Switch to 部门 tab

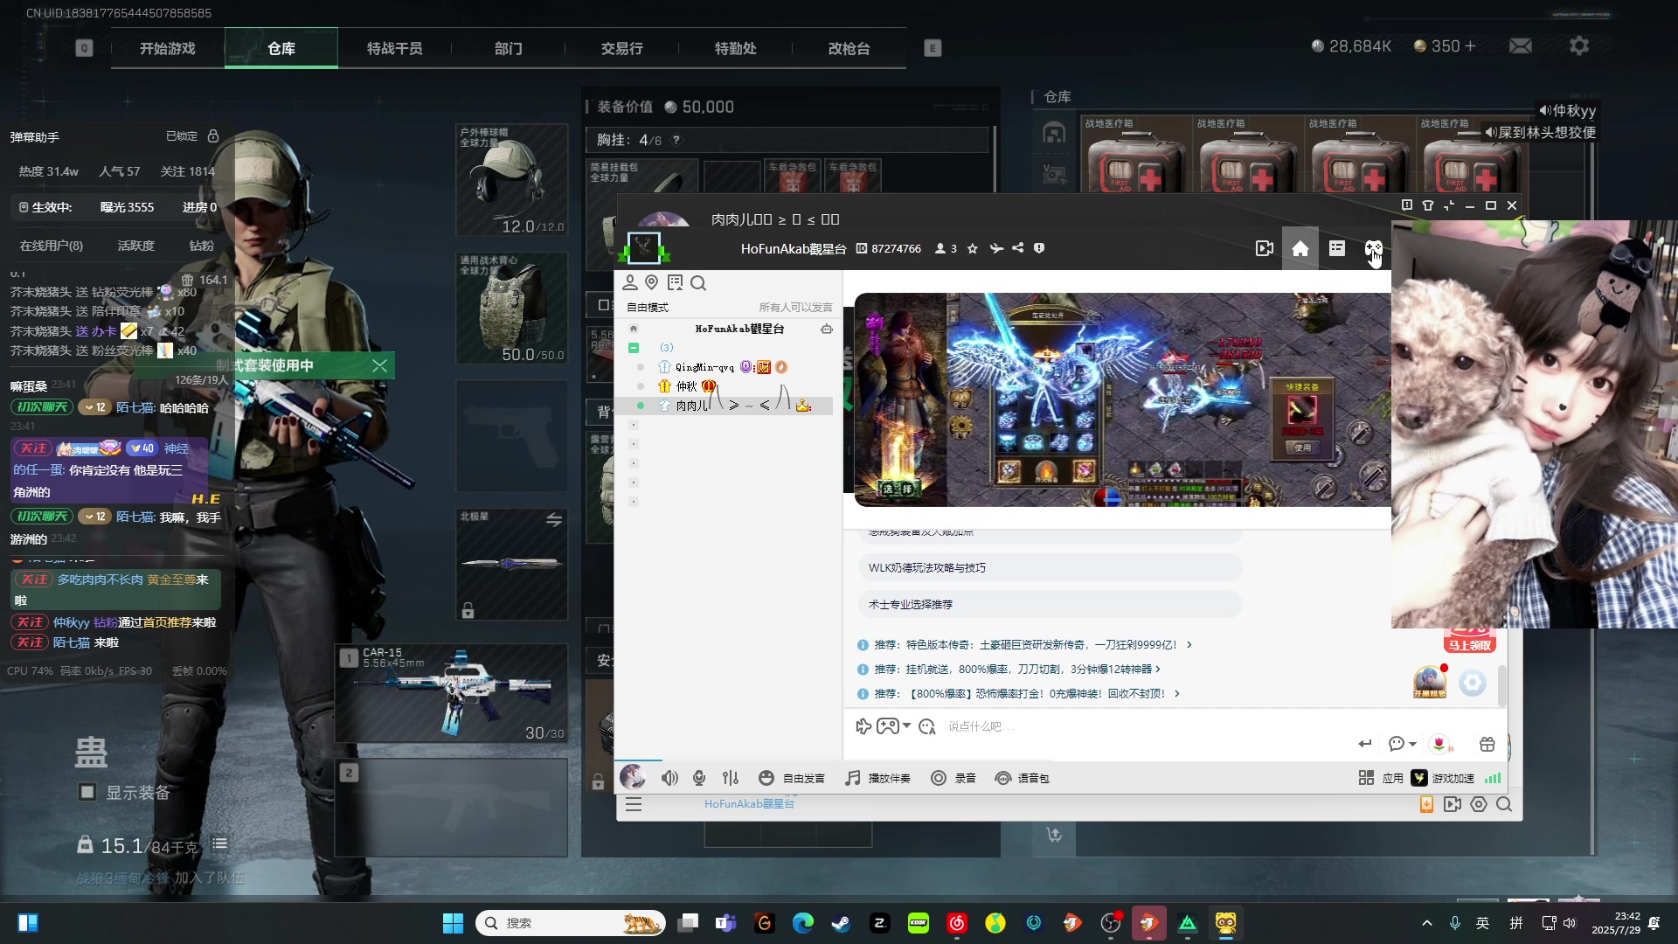click(x=509, y=49)
